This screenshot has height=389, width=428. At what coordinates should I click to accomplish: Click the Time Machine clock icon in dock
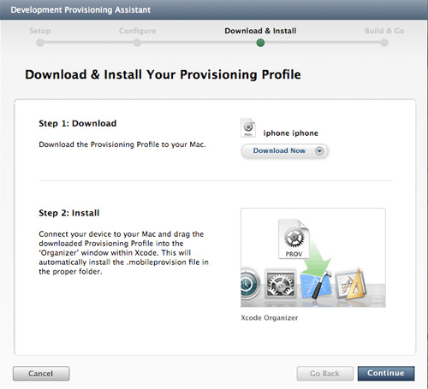[250, 284]
